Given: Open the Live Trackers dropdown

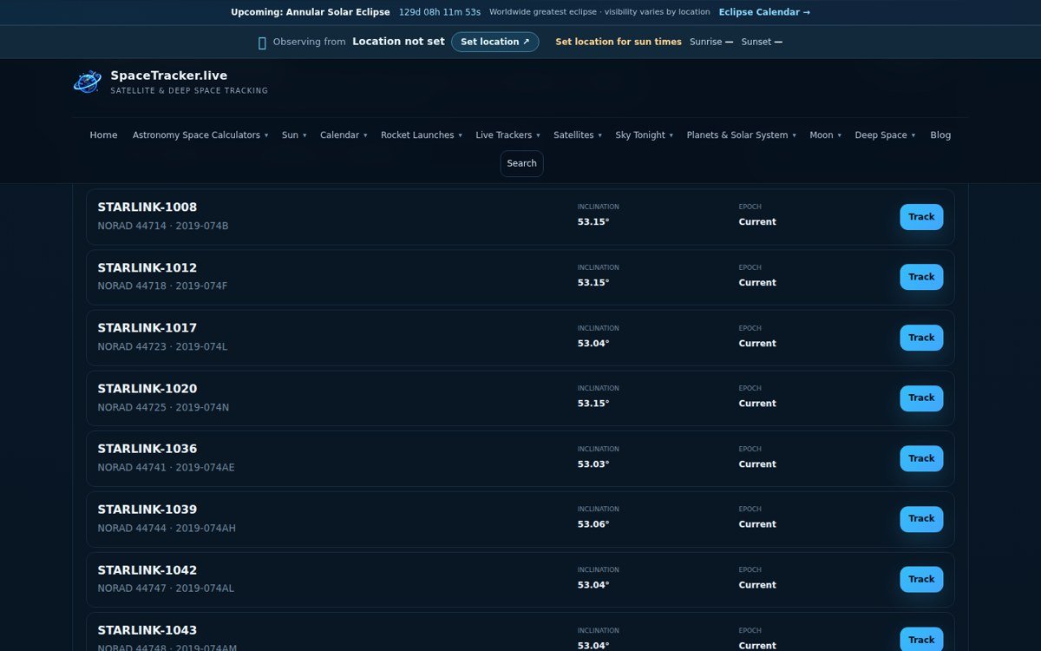Looking at the screenshot, I should 507,135.
